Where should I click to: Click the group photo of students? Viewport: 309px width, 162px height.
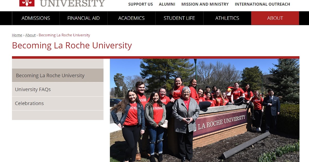tap(204, 110)
